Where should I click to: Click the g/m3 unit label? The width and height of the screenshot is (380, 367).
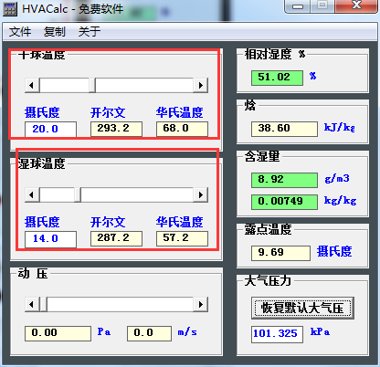point(337,178)
